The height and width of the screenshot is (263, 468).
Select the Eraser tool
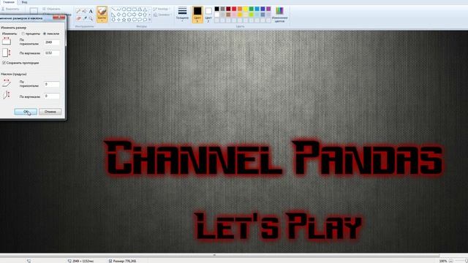click(78, 18)
